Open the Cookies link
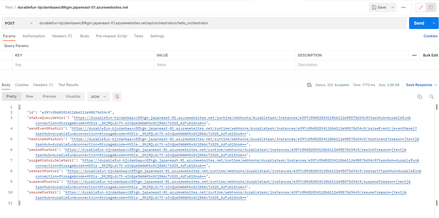Image resolution: width=439 pixels, height=218 pixels. pyautogui.click(x=430, y=36)
